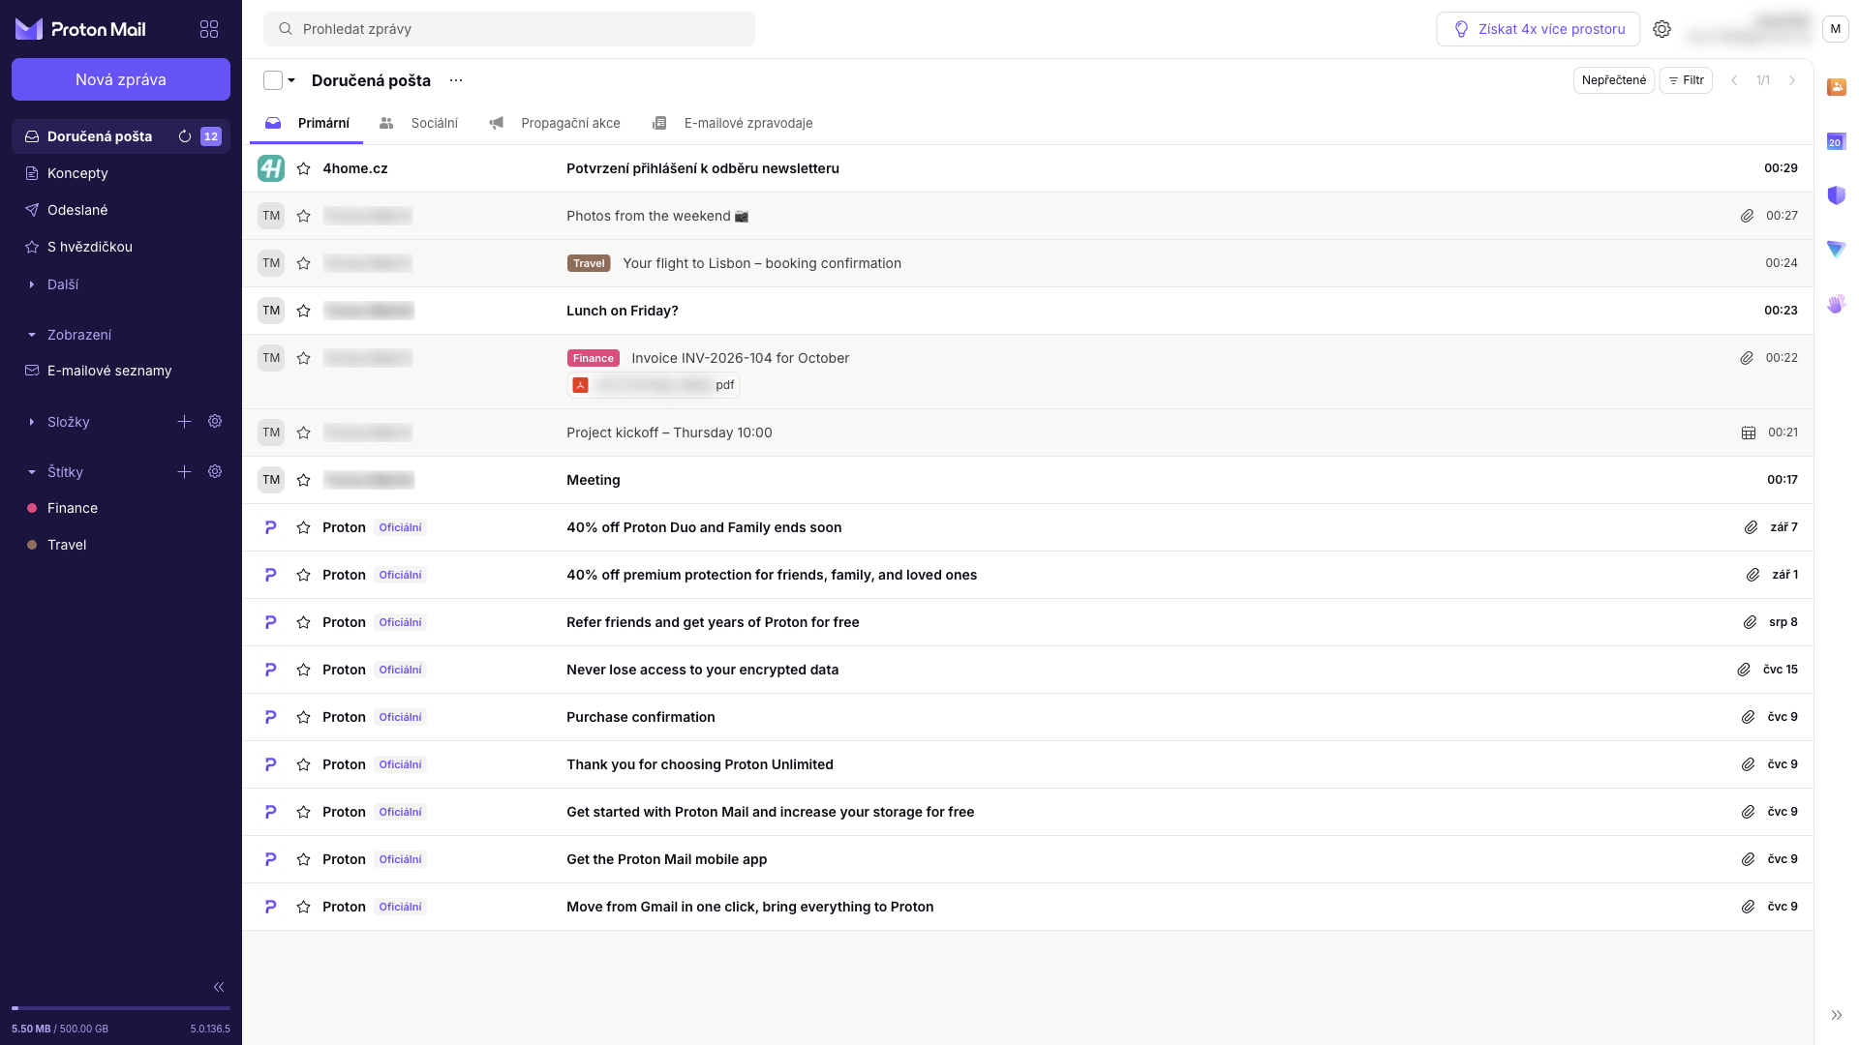Screen dimensions: 1859x1045
Task: Open the Proton VPN icon in the side panel
Action: (x=1836, y=250)
